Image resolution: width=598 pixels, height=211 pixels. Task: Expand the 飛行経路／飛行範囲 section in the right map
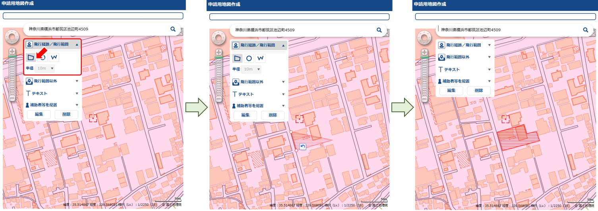click(x=489, y=45)
